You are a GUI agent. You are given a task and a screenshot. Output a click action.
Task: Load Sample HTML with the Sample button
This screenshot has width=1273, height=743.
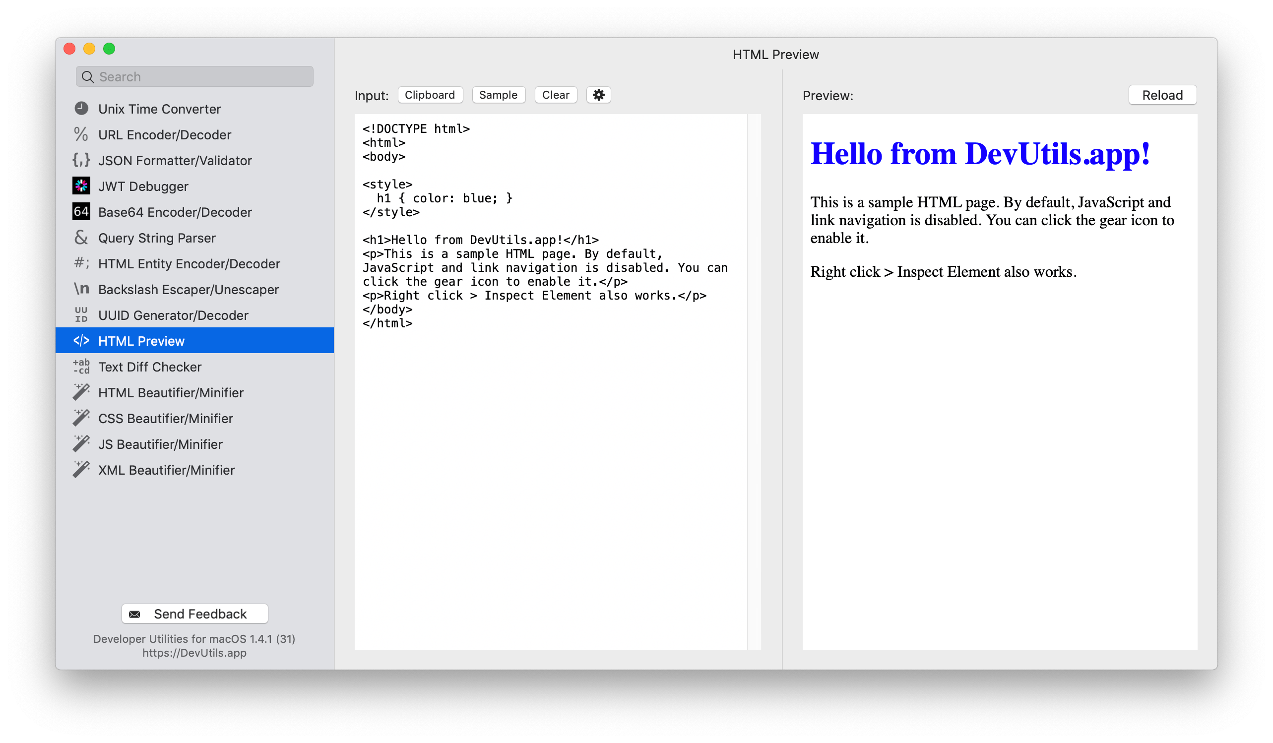pyautogui.click(x=499, y=94)
